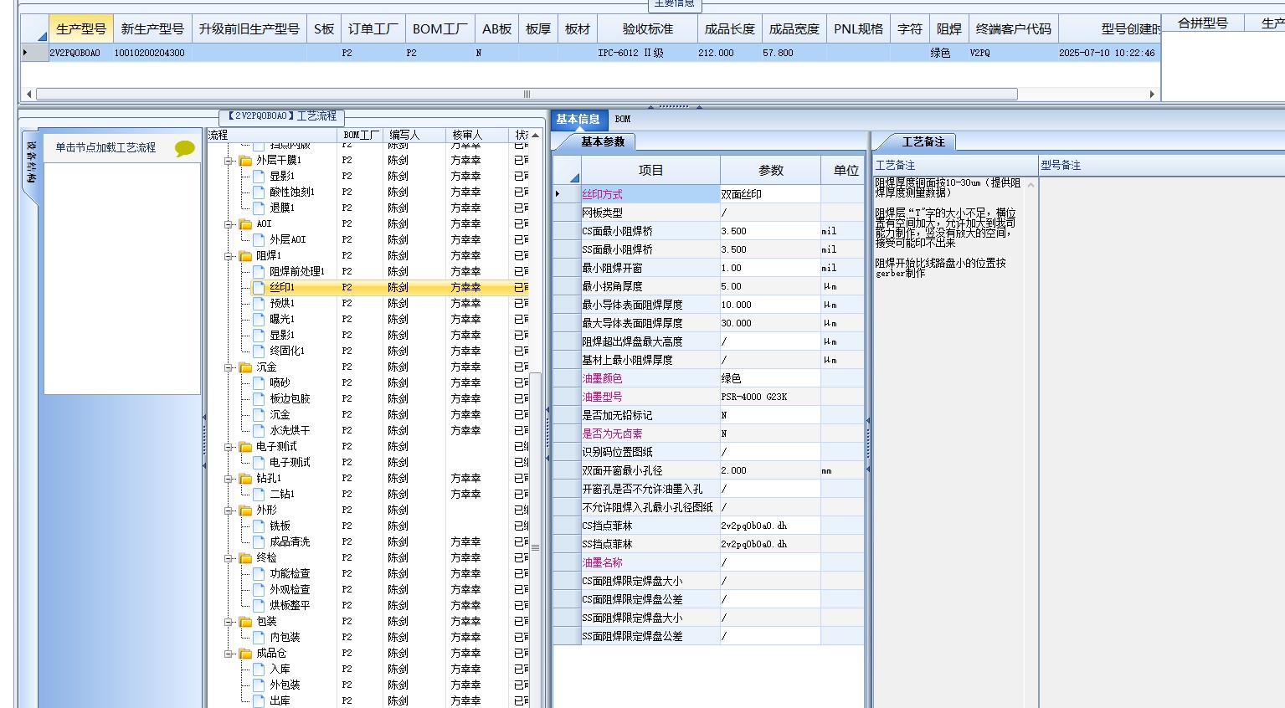Click the folder icon beside 钻孔1
This screenshot has width=1285, height=708.
tap(245, 479)
